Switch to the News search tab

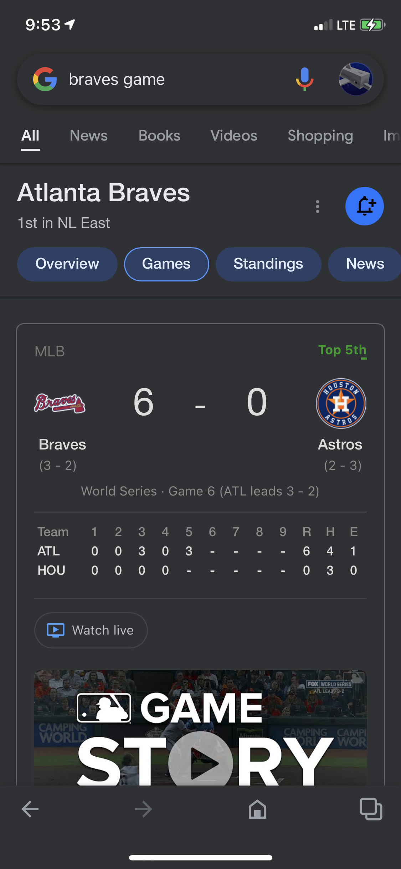pos(89,136)
